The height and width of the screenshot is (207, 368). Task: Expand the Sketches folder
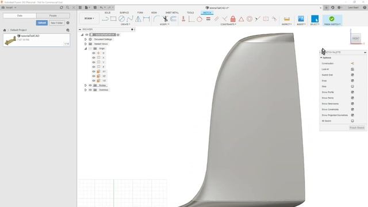tap(86, 90)
